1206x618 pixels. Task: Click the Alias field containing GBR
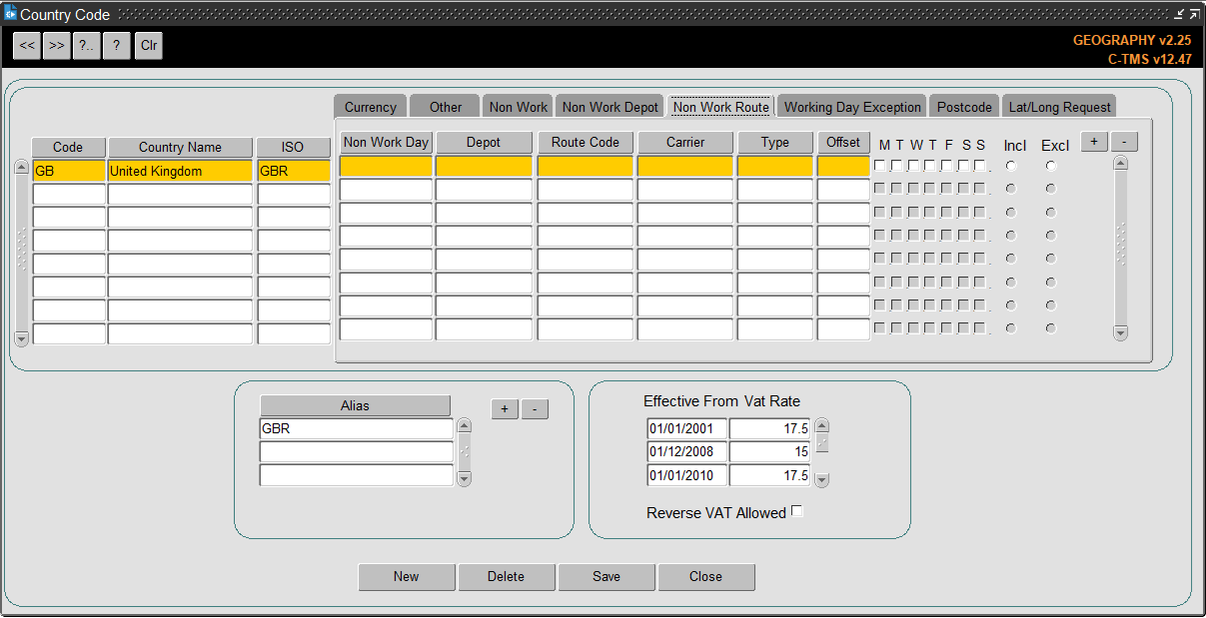point(357,429)
